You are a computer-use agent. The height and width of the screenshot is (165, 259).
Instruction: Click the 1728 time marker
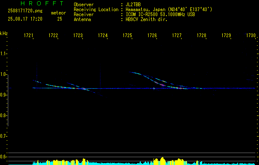tap(201, 35)
